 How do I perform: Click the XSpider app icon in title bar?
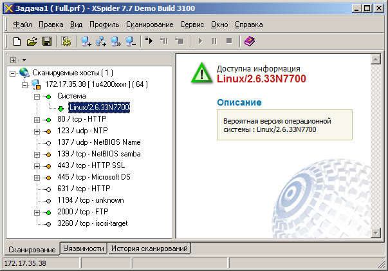[x=8, y=8]
